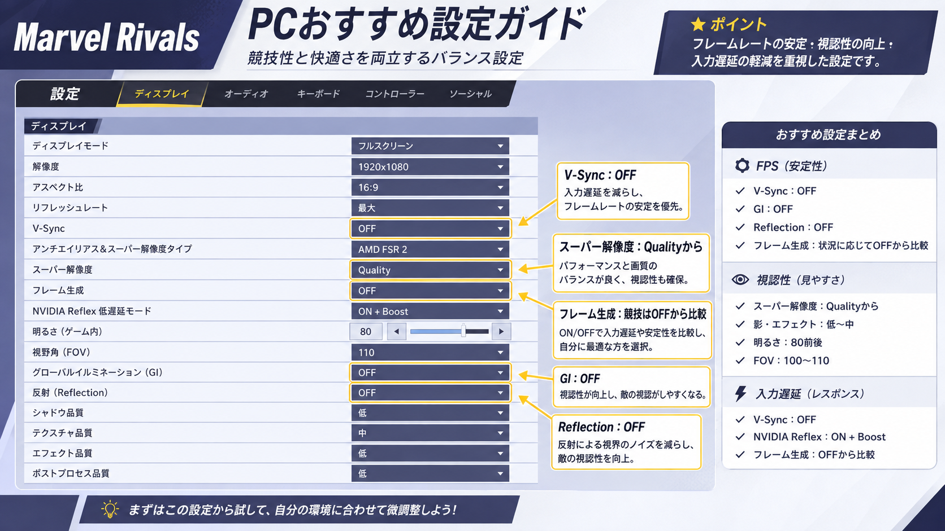This screenshot has height=531, width=945.
Task: Expand the スーパー解像度 dropdown showing Quality
Action: (430, 270)
